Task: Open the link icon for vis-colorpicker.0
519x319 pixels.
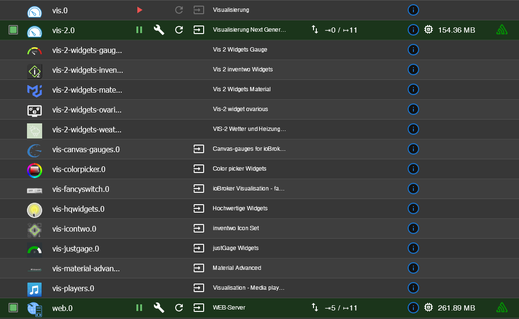Action: coord(198,168)
